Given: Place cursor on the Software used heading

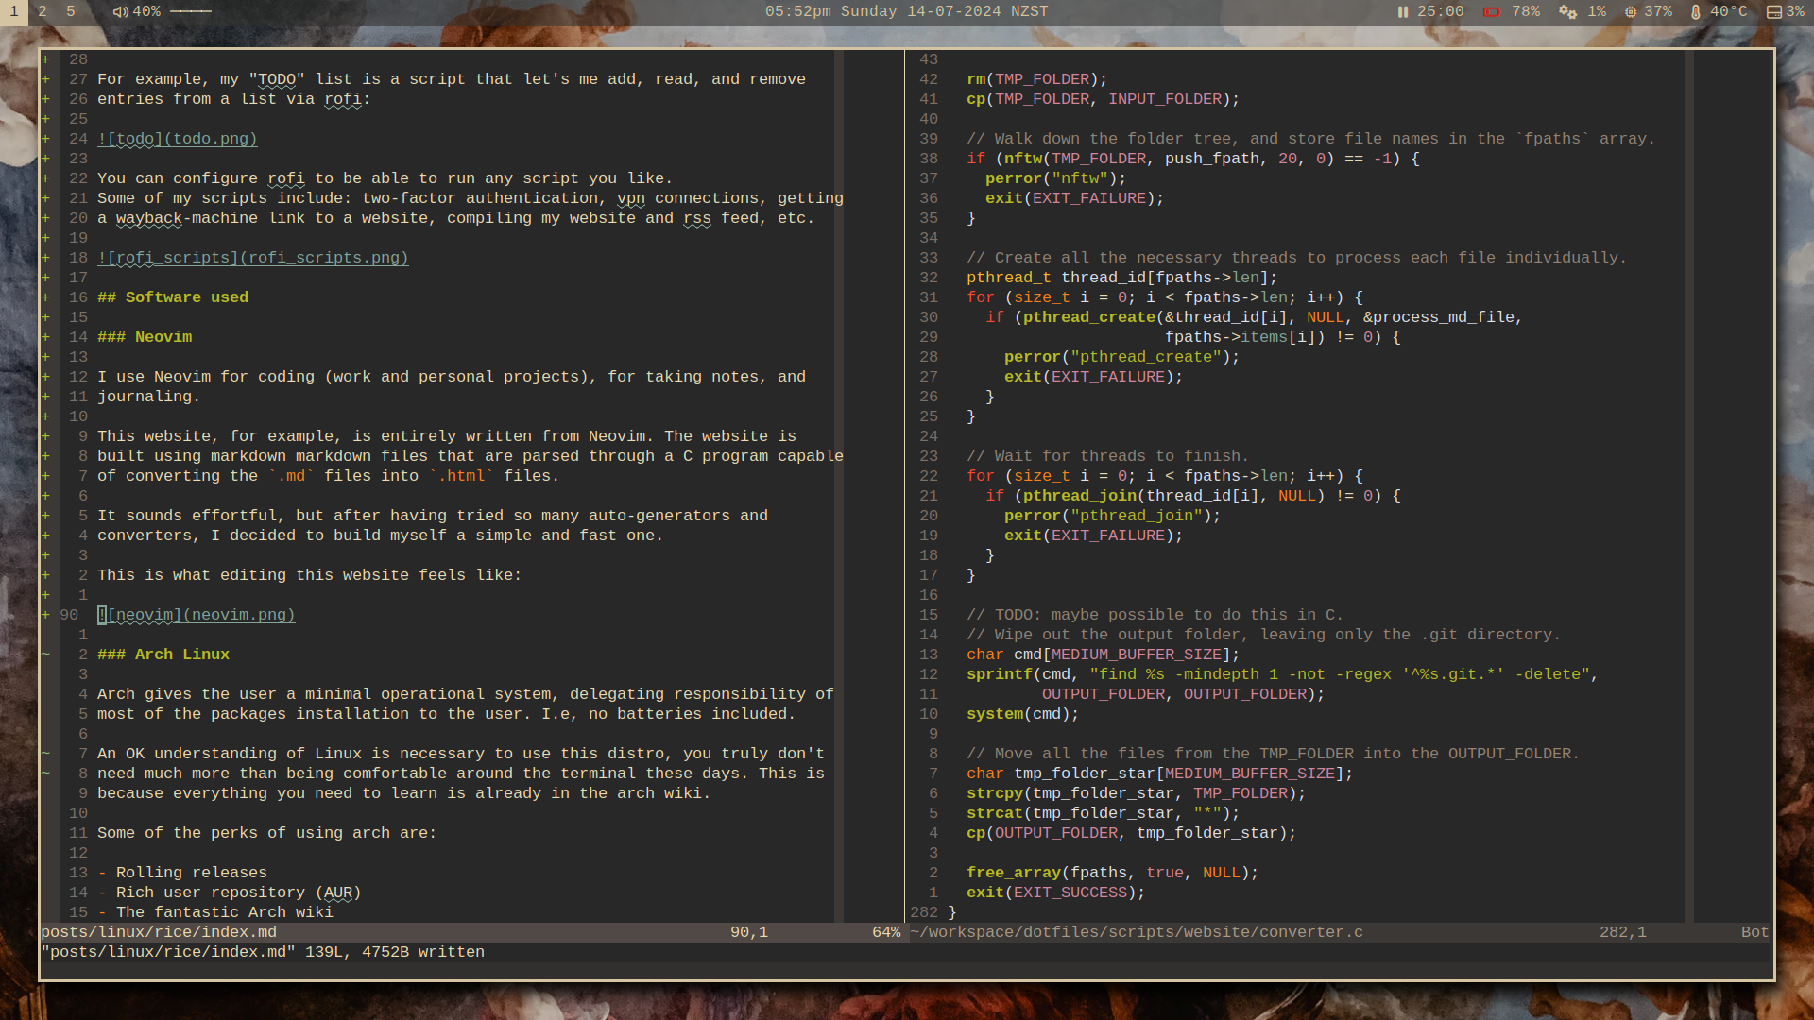Looking at the screenshot, I should tap(173, 297).
